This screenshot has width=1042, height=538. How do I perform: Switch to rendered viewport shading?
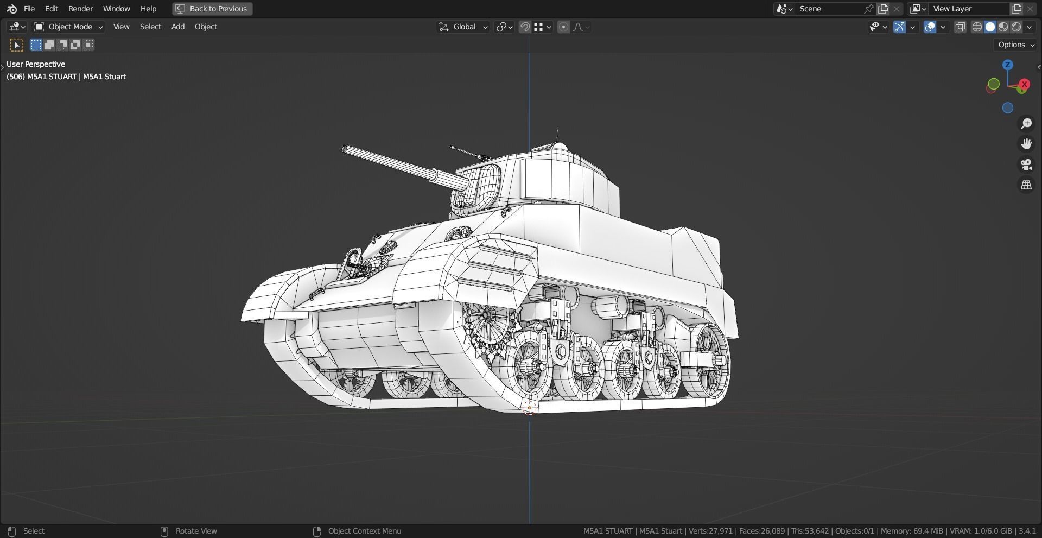(1016, 27)
